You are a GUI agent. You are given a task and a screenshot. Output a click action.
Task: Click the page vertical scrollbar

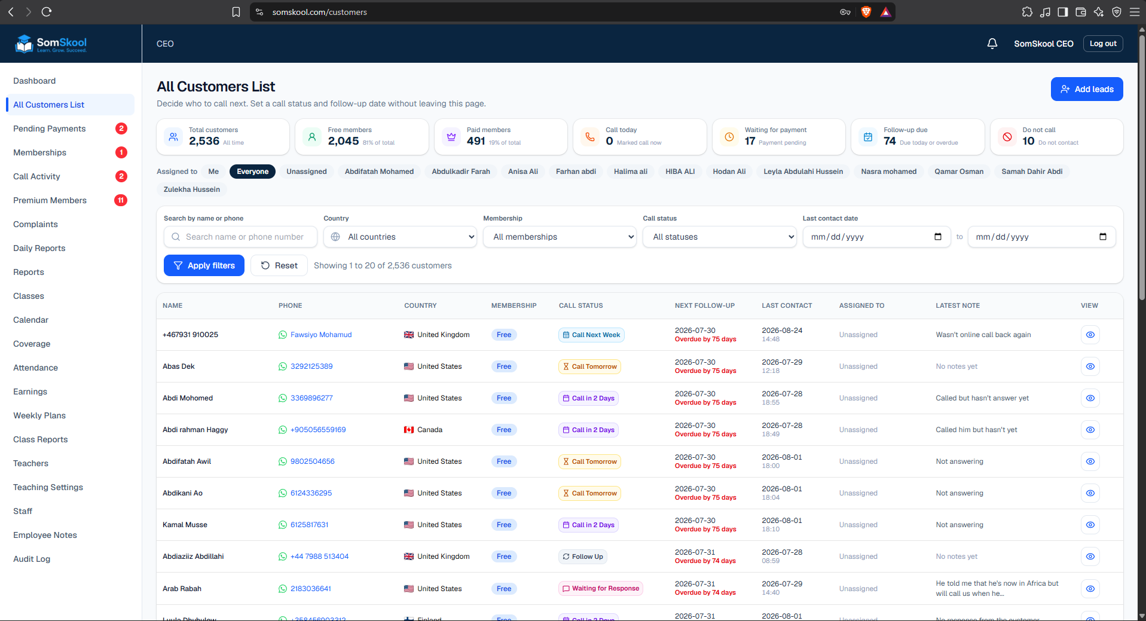click(1142, 167)
